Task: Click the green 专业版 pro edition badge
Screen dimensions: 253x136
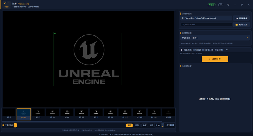Action: click(212, 5)
